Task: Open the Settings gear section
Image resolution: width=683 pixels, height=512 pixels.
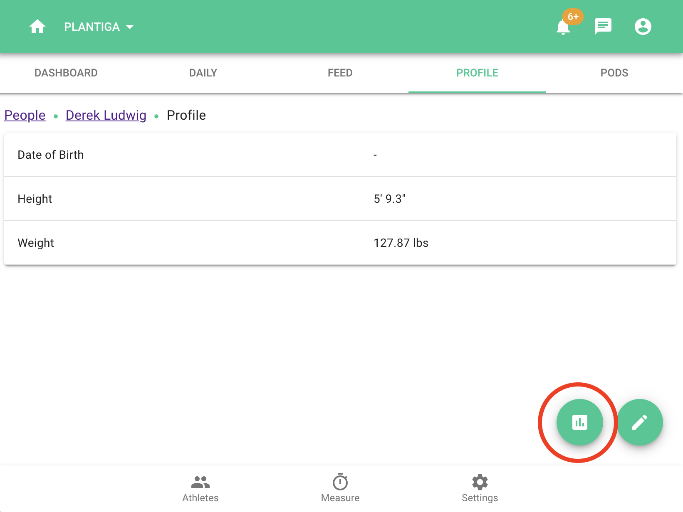Action: (x=480, y=489)
